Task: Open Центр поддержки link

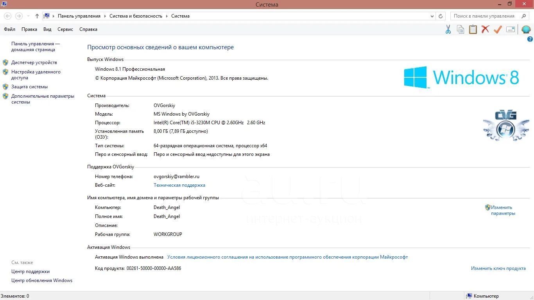Action: (30, 271)
